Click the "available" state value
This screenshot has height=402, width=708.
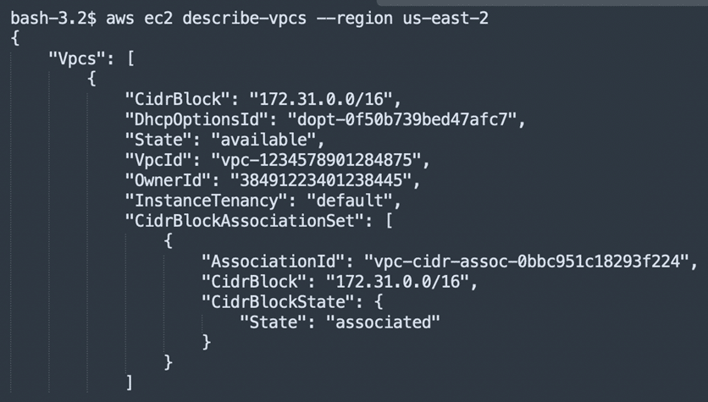[x=263, y=140]
